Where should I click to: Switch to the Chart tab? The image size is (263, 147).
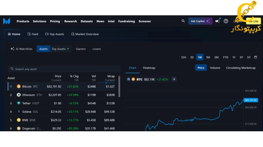pyautogui.click(x=132, y=68)
